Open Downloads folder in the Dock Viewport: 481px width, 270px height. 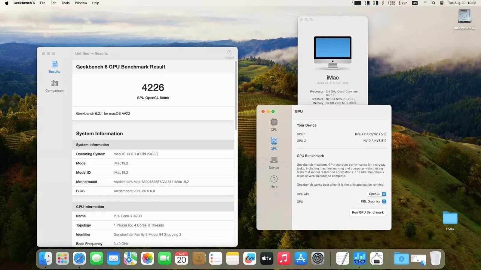pyautogui.click(x=401, y=259)
